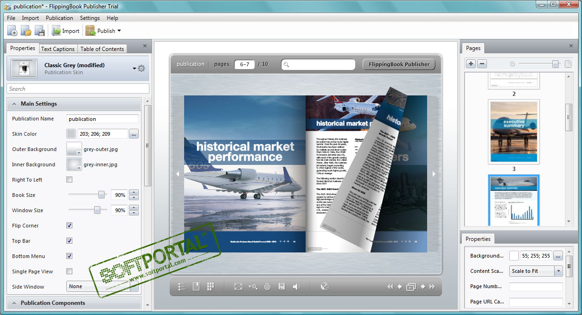Viewport: 582px width, 315px height.
Task: Show table of contents icon in bottom menu
Action: [x=182, y=287]
